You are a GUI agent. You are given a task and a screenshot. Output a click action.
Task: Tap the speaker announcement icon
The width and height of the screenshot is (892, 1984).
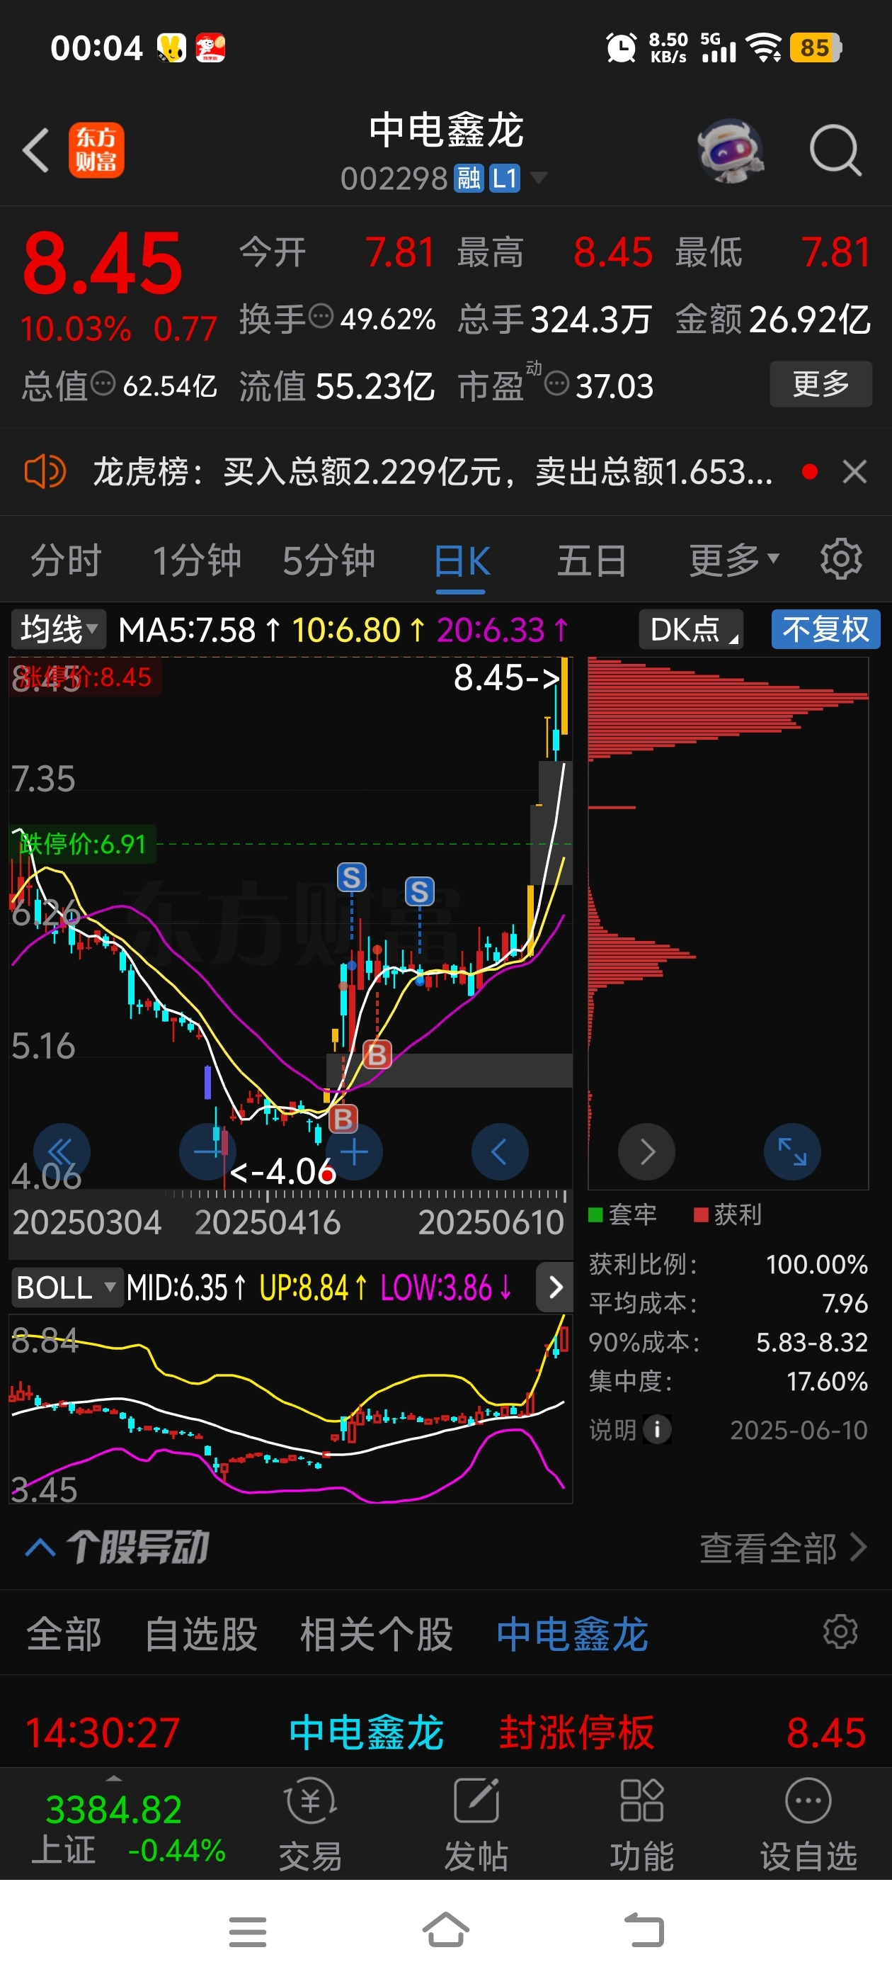pos(45,471)
